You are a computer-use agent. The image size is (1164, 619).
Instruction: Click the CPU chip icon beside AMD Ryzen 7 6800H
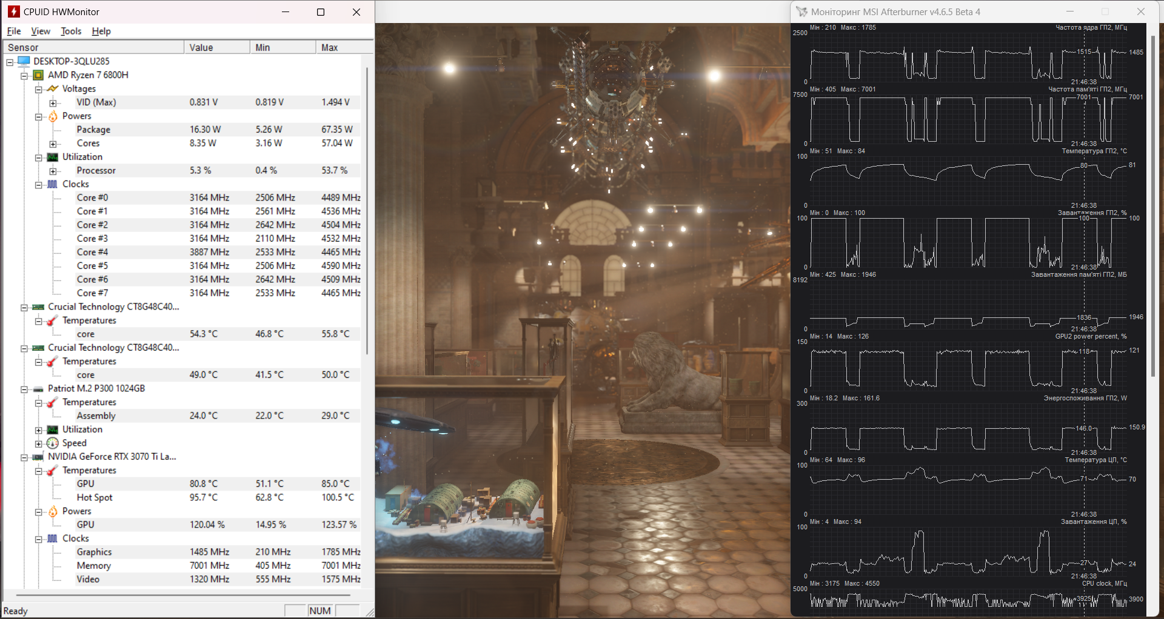coord(38,75)
